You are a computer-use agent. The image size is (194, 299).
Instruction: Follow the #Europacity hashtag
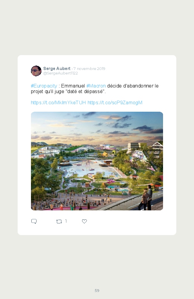(44, 86)
